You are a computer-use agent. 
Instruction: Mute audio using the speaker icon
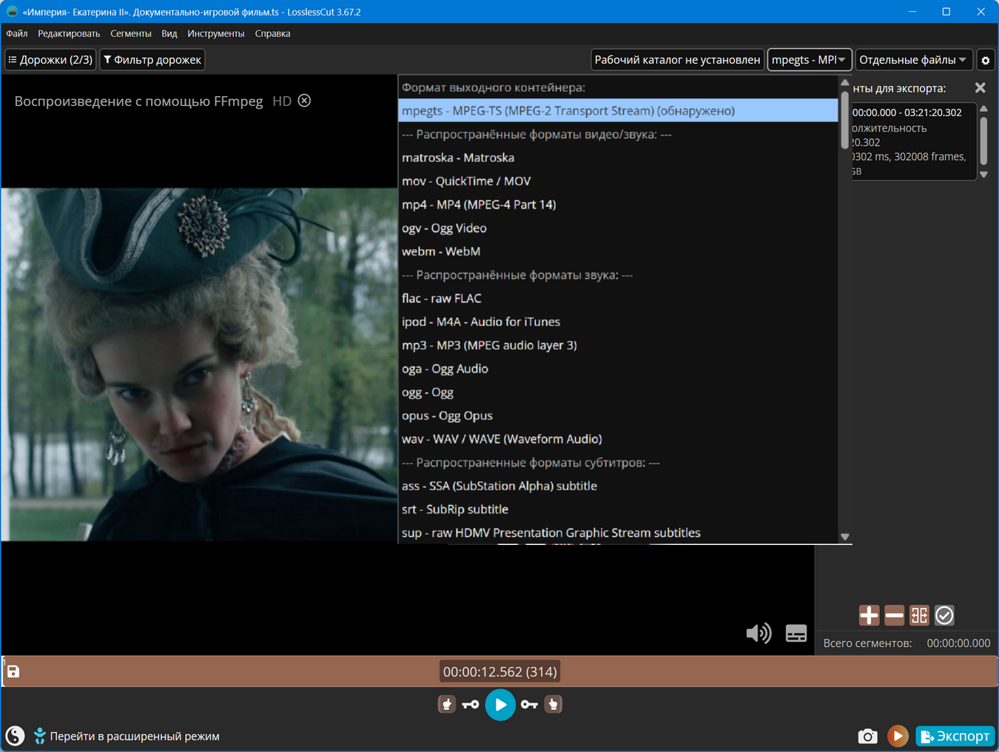pyautogui.click(x=758, y=633)
